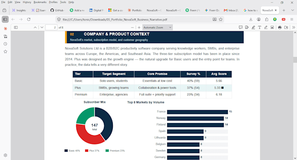297x160 pixels.
Task: Close the active NovaSoft tab
Action: tap(276, 10)
